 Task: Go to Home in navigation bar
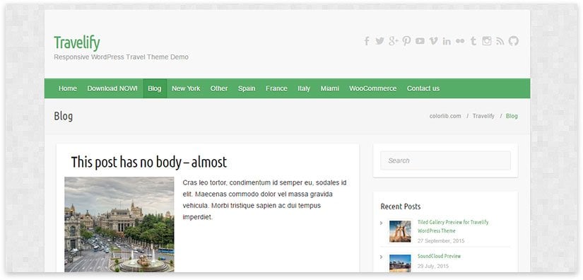(x=68, y=88)
